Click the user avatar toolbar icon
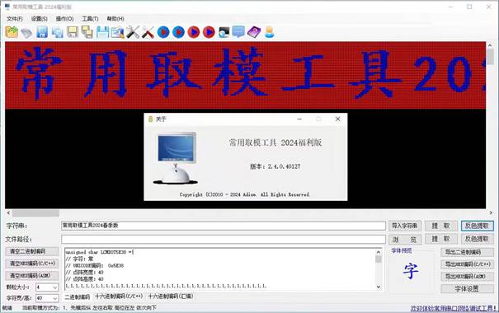Screen dimensions: 499x313 click(x=269, y=32)
